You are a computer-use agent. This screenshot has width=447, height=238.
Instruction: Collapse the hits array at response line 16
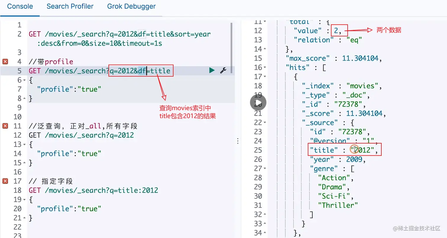coord(265,67)
